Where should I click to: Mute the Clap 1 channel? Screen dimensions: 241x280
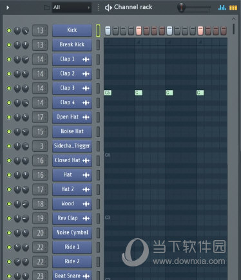(9, 59)
